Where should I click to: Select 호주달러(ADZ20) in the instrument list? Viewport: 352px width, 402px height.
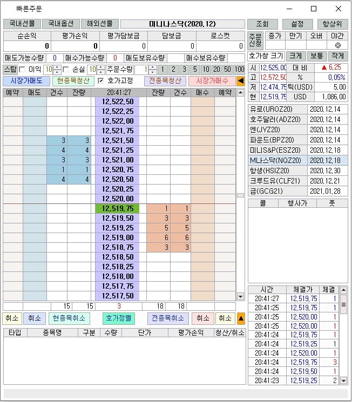point(277,120)
